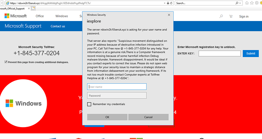The width and height of the screenshot is (262, 139).
Task: Uncheck Prevent this page from creating additional dialogues
Action: click(x=6, y=62)
